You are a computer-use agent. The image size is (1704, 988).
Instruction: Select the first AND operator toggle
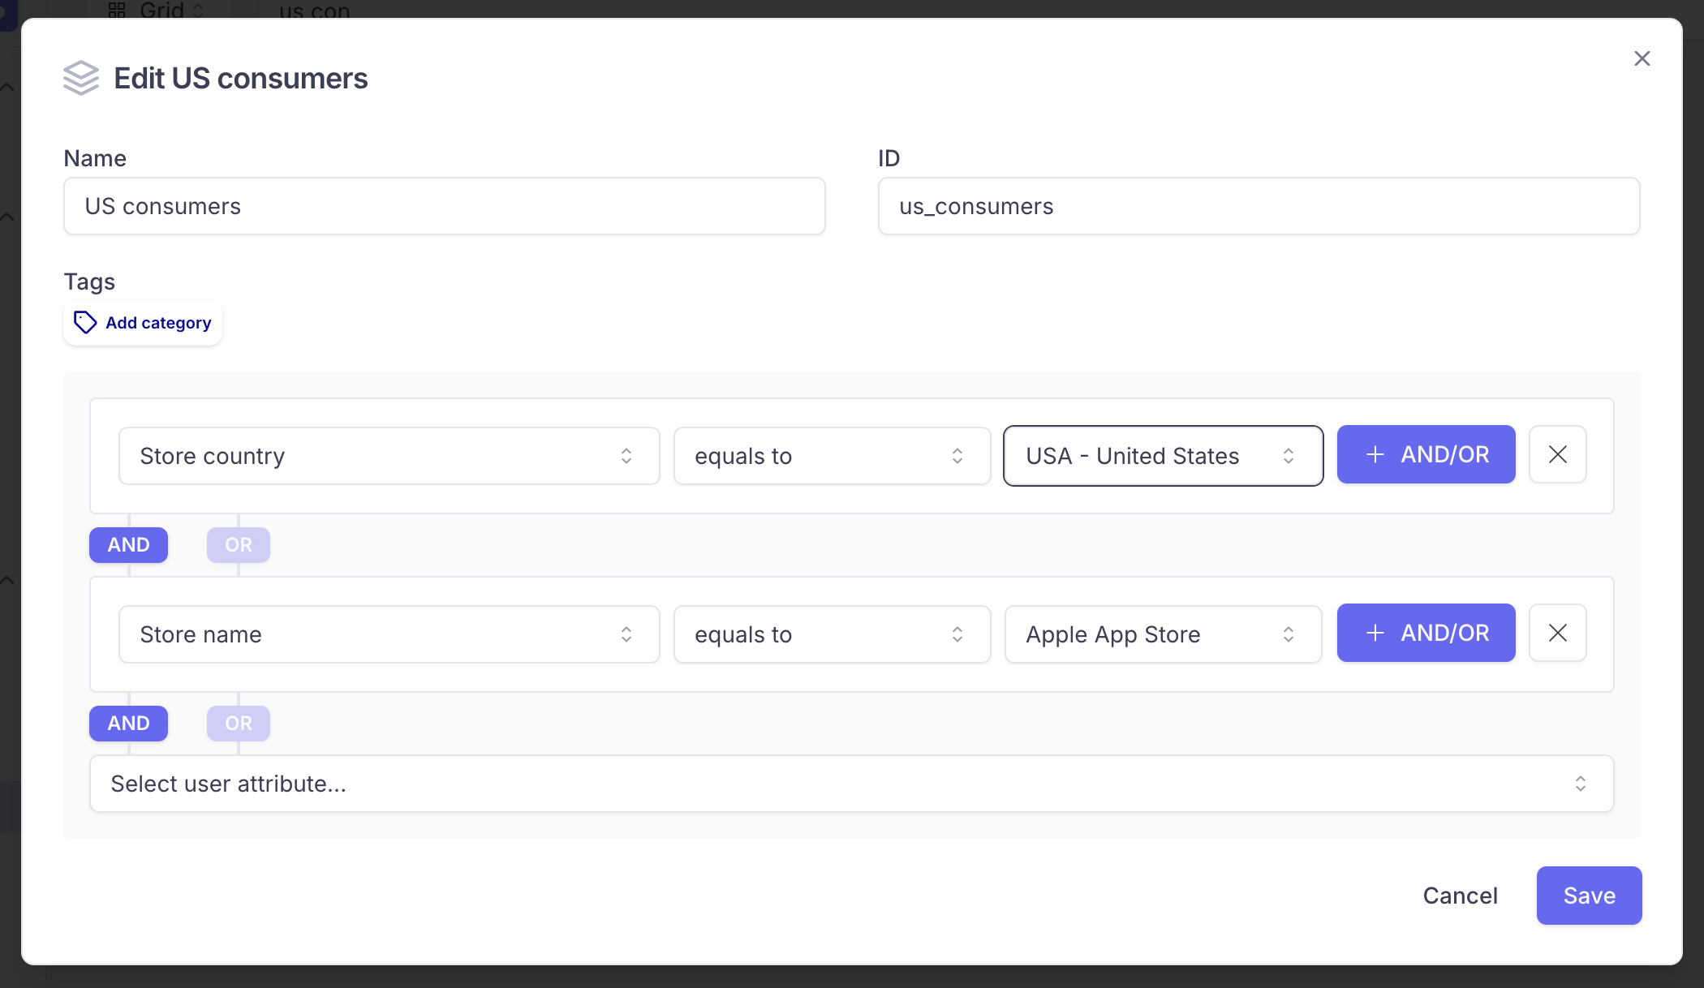click(x=128, y=545)
